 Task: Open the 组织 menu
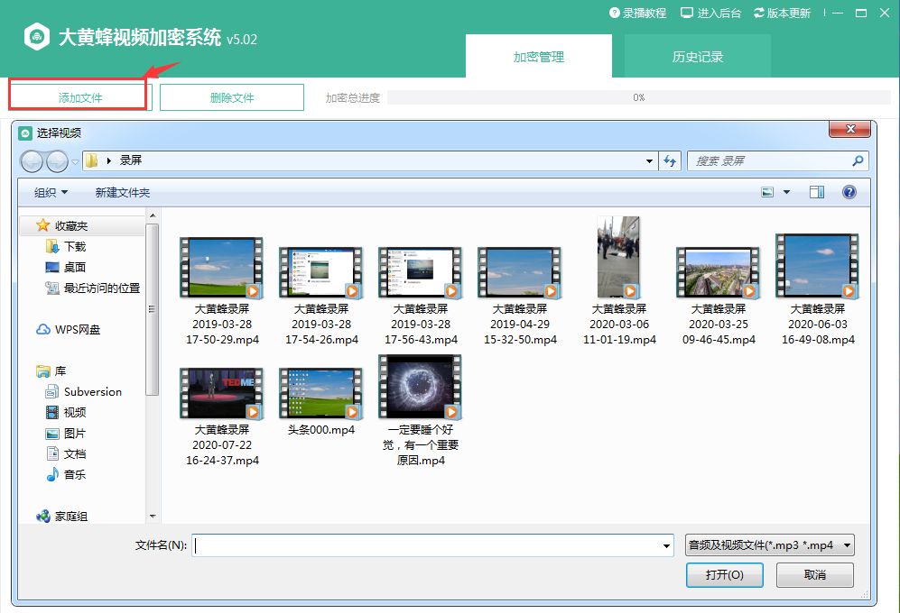click(x=51, y=193)
